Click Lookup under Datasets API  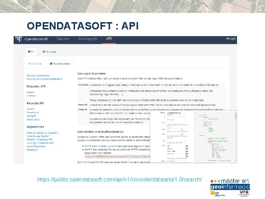pos(31,95)
